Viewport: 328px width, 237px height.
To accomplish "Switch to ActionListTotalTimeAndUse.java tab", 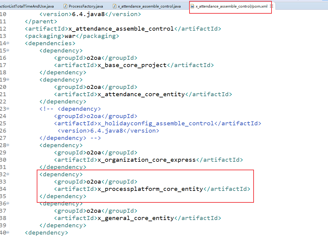I will pyautogui.click(x=27, y=6).
